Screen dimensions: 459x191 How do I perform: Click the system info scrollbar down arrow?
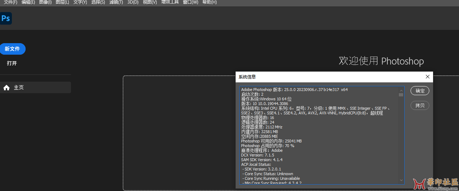click(x=401, y=180)
